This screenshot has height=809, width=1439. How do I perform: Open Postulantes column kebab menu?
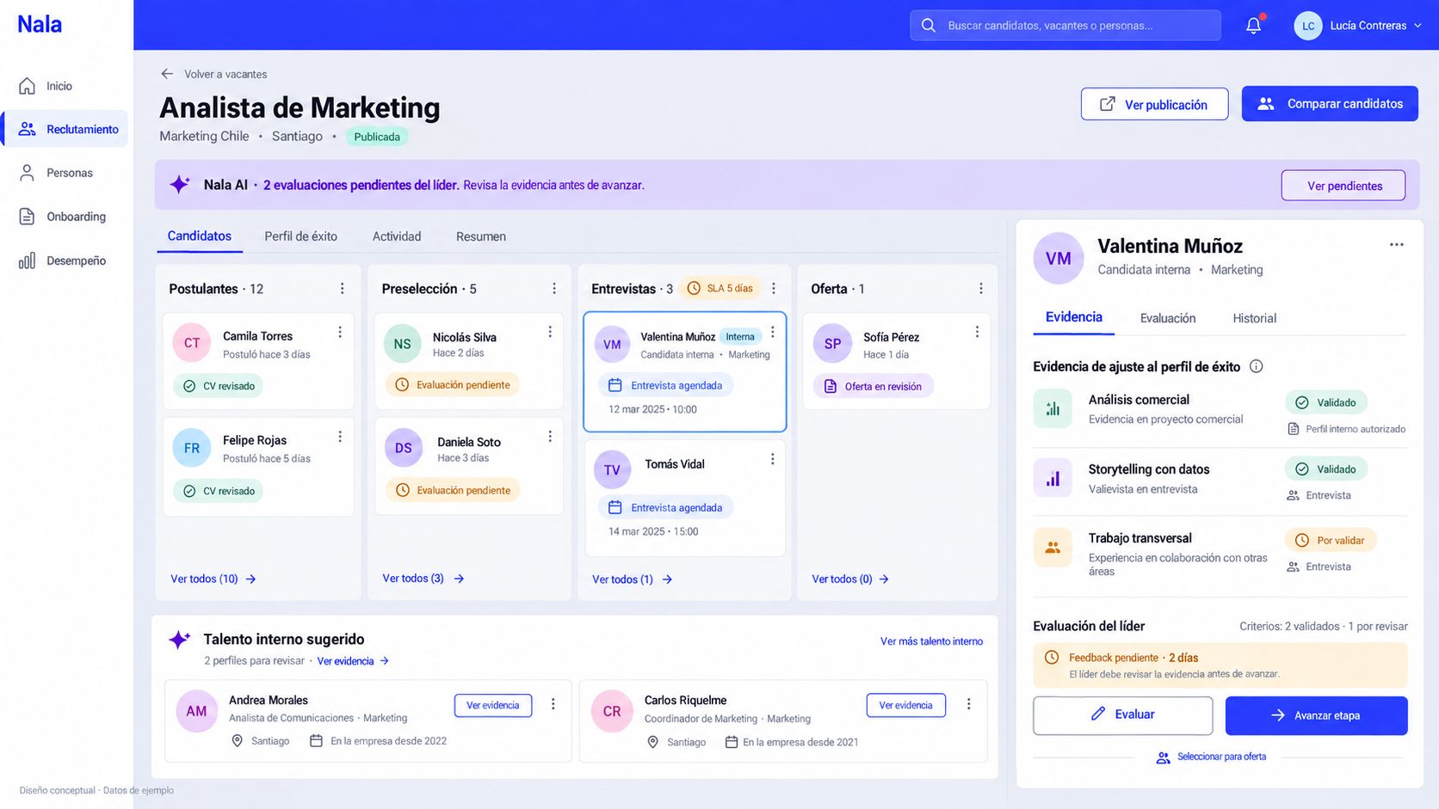[x=342, y=289]
